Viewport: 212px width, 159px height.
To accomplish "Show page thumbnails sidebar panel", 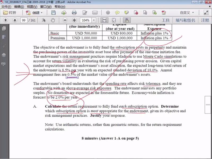I will [4, 28].
